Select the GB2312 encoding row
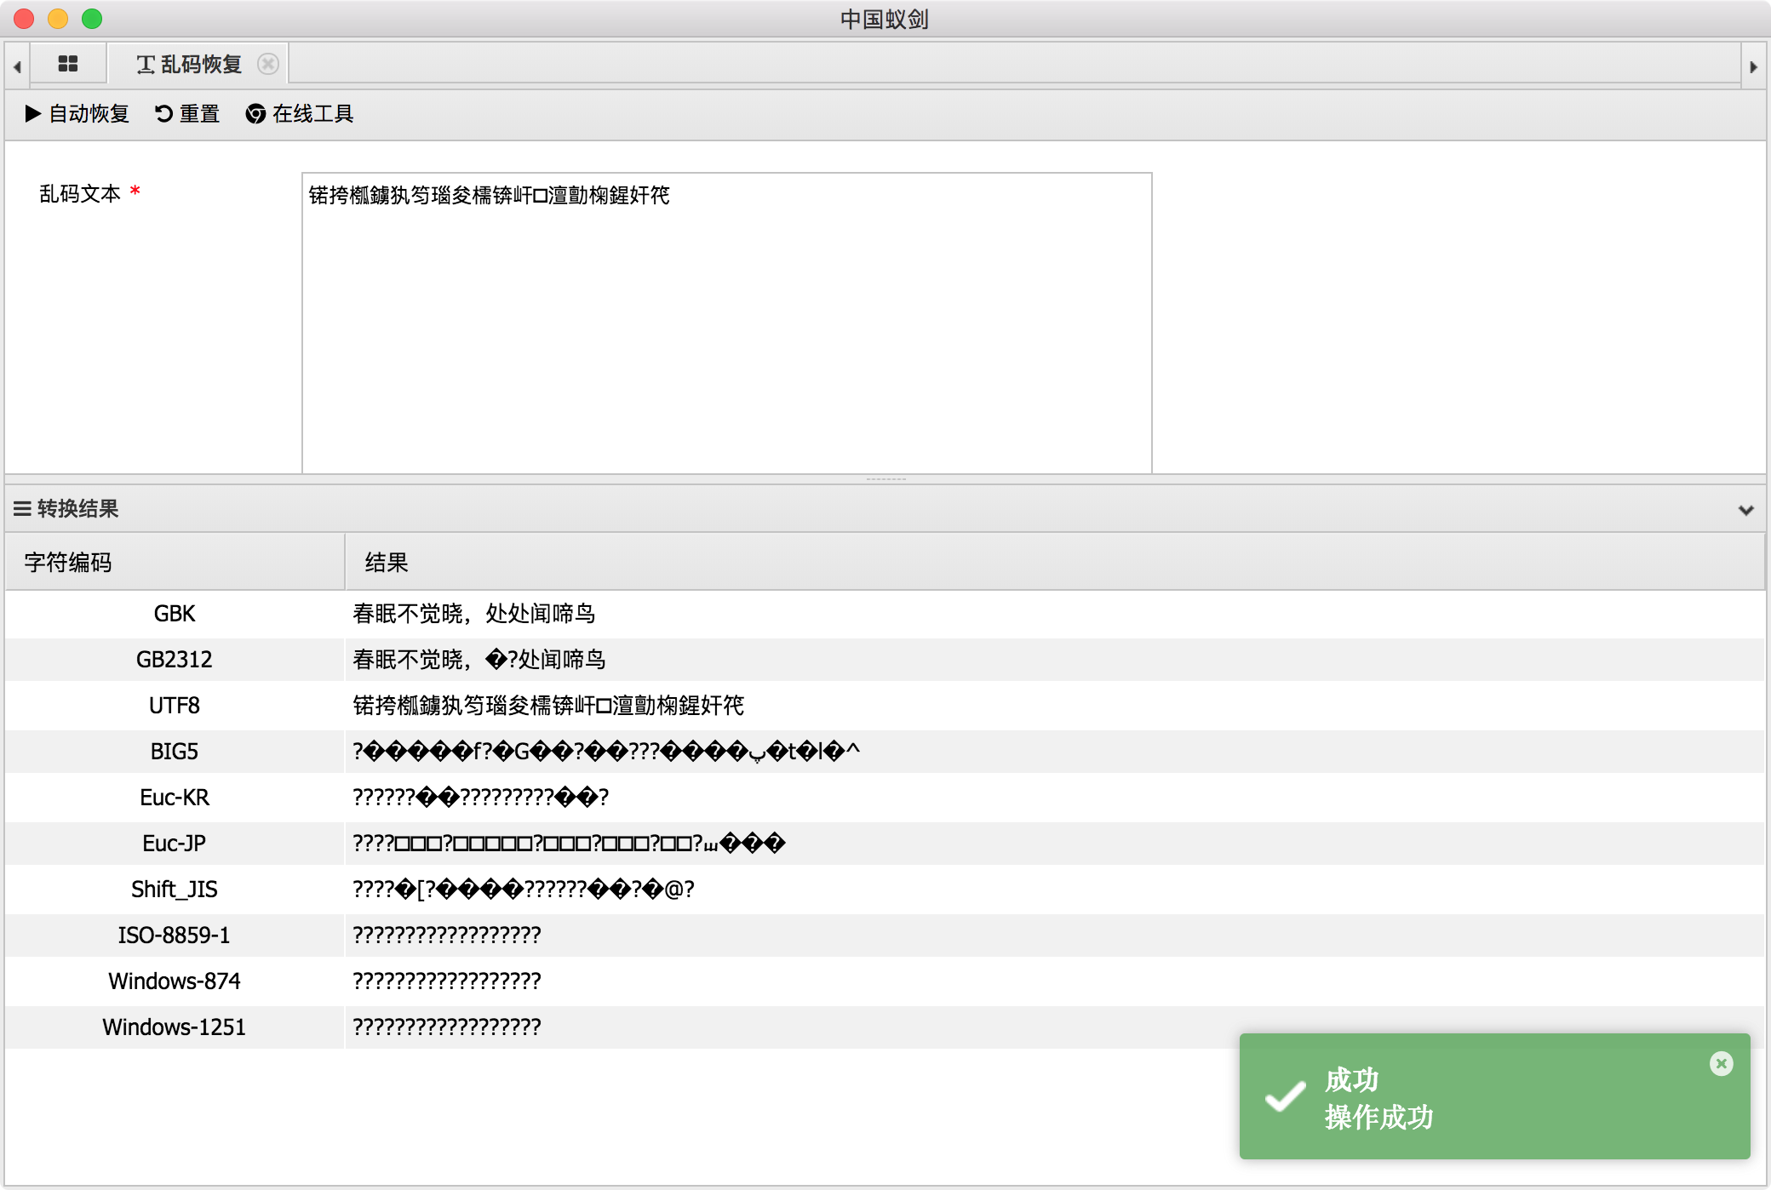The width and height of the screenshot is (1771, 1190). 175,660
